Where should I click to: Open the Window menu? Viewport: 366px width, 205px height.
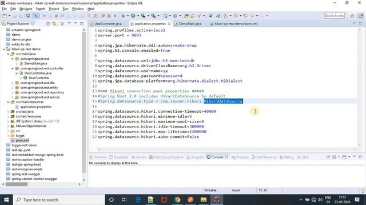(78, 9)
